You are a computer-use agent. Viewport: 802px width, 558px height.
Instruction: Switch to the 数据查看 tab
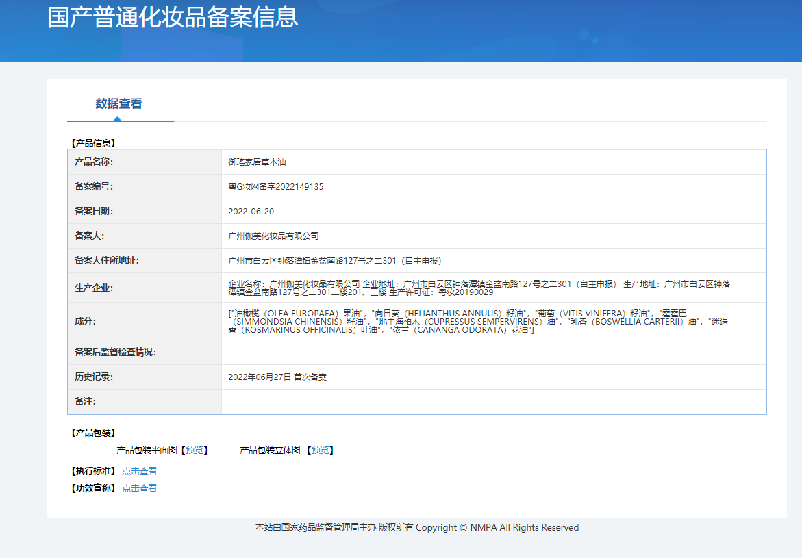[x=120, y=105]
